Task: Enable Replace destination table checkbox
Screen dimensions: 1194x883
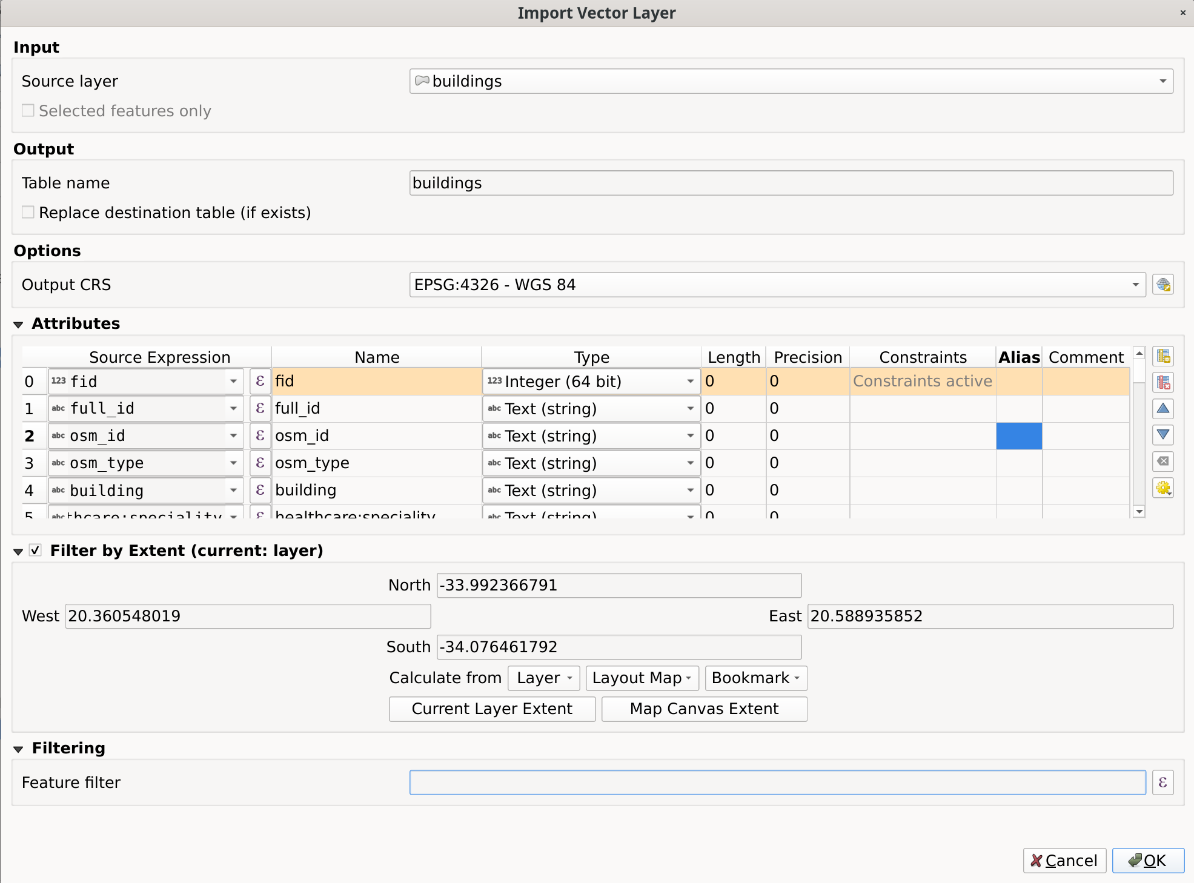Action: click(28, 213)
